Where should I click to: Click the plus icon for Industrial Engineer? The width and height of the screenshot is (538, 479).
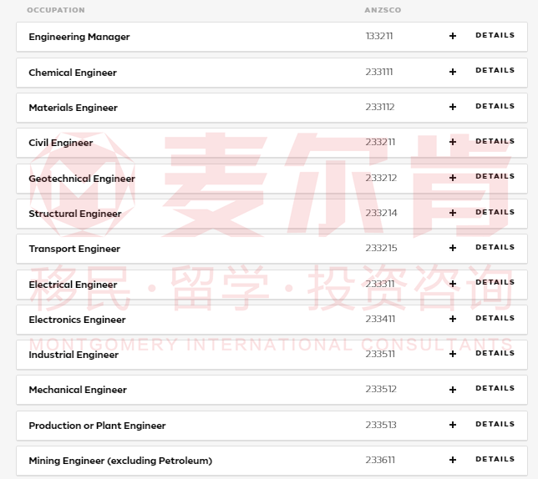[453, 354]
